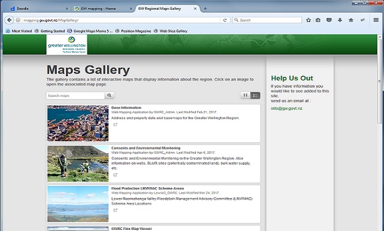Open the Most Visited bookmarks folder
Screen dimensions: 384x231
(x=19, y=31)
